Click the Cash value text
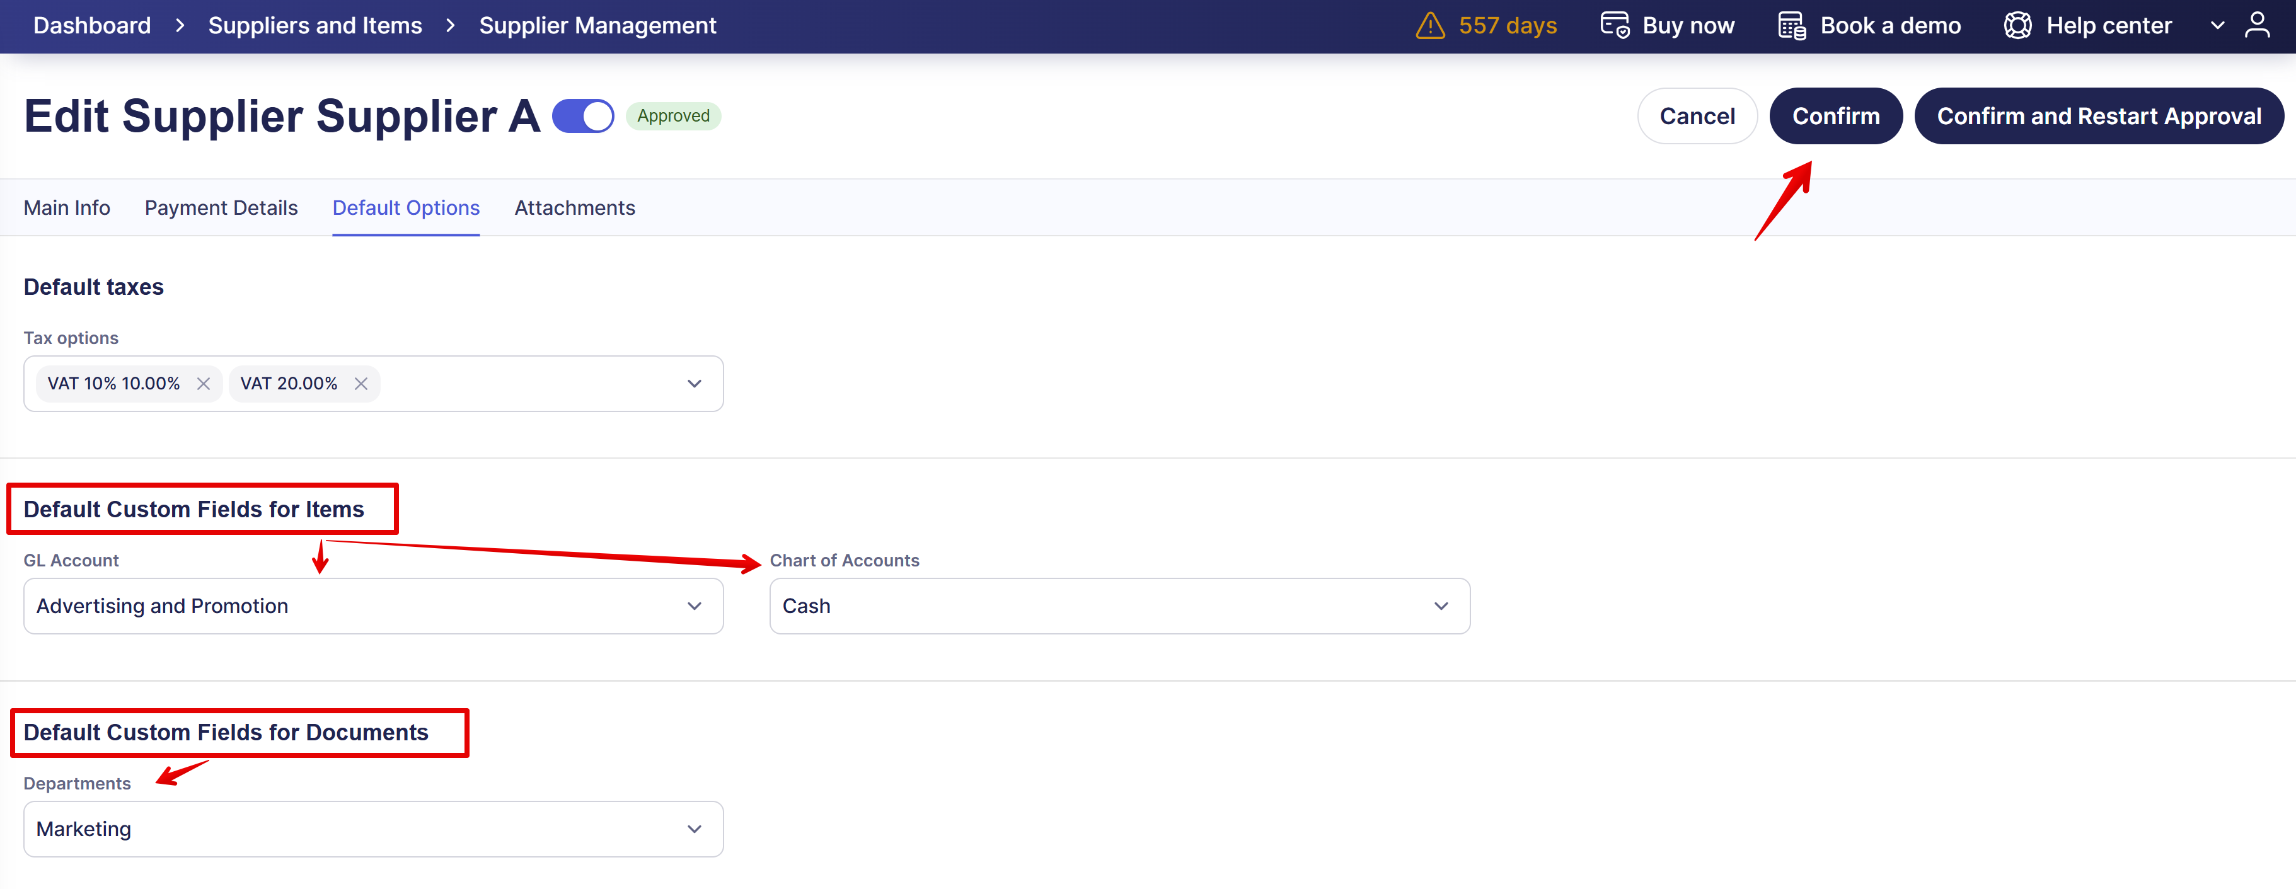Viewport: 2296px width, 889px height. pos(807,607)
